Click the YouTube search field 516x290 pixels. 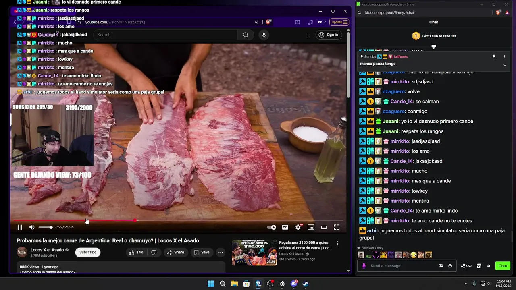pos(165,35)
